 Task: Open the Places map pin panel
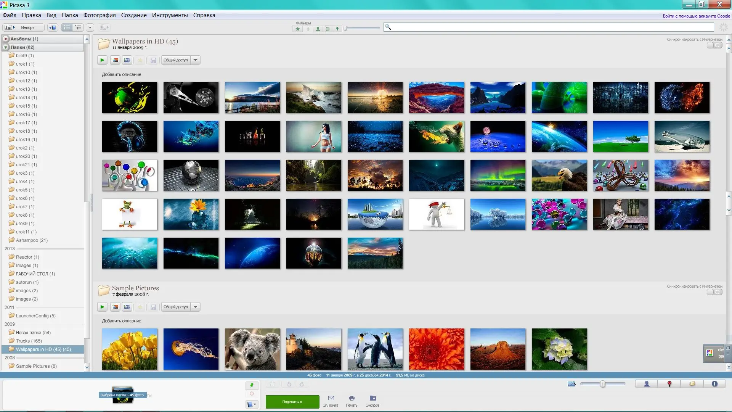click(x=669, y=384)
